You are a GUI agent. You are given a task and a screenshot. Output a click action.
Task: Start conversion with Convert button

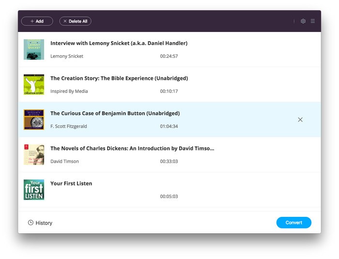(x=293, y=223)
